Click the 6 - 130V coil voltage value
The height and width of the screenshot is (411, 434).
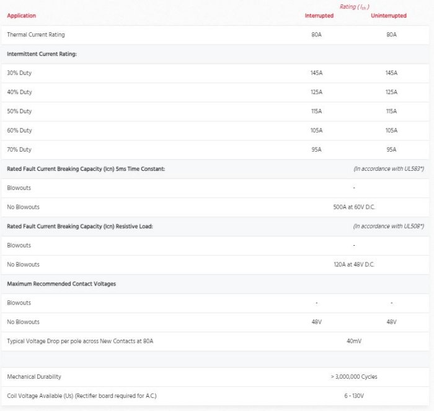[x=353, y=396]
